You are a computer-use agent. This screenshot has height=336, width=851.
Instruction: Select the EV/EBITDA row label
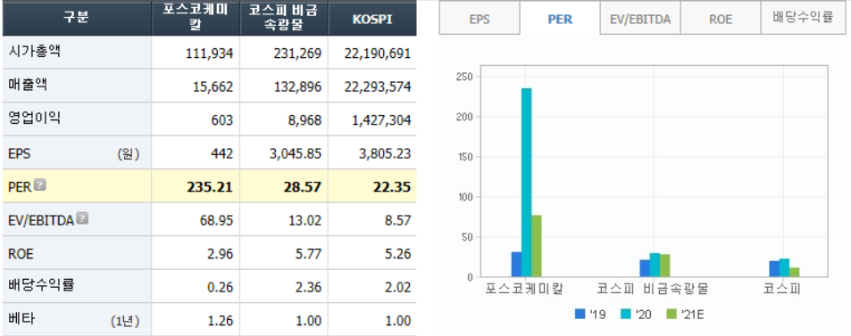point(41,220)
